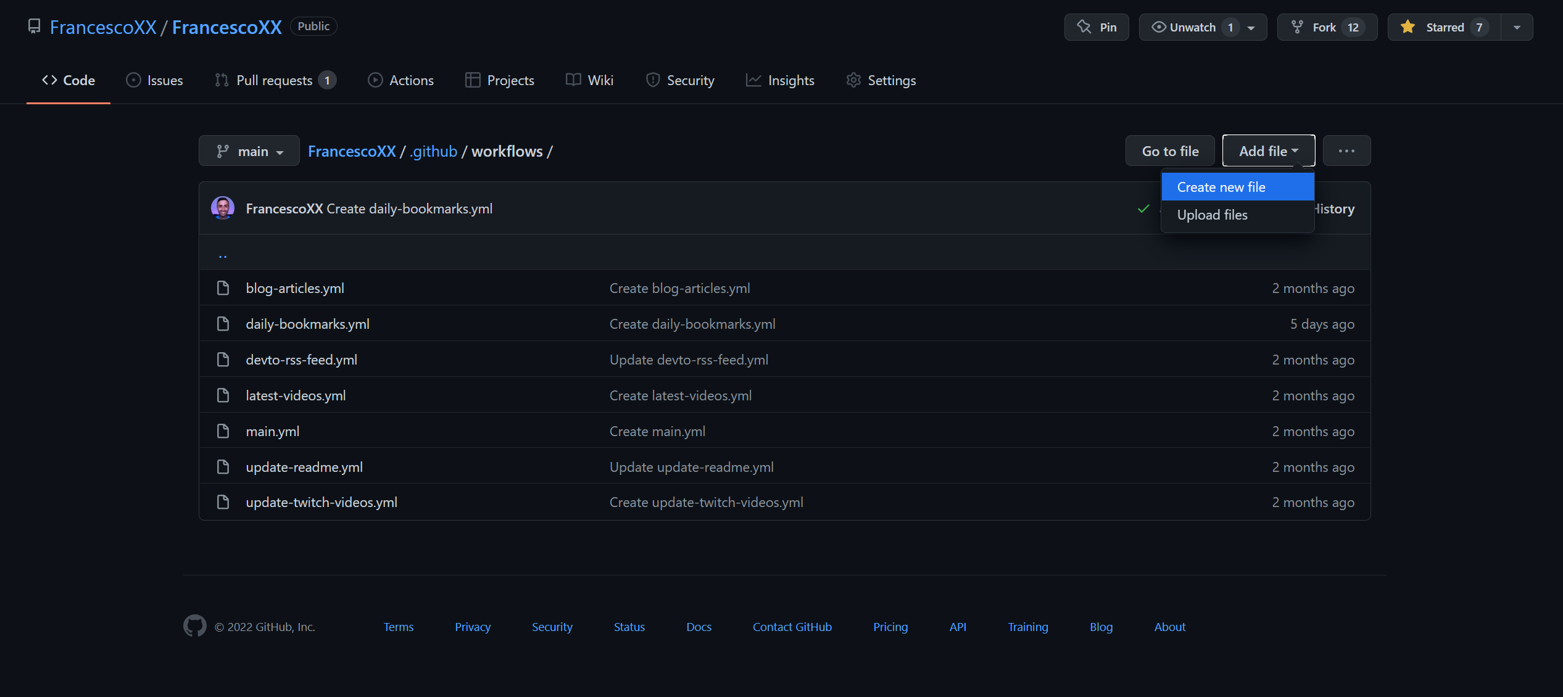Open update-twitch-videos.yml file

[x=321, y=502]
